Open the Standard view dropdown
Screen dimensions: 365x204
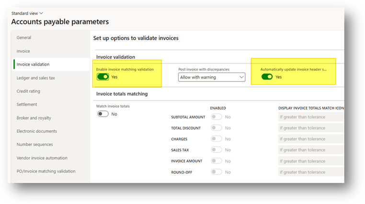click(x=27, y=13)
